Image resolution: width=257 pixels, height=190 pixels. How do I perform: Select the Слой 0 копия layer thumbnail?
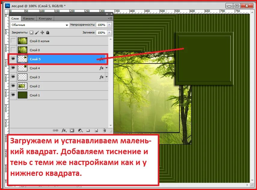23,41
